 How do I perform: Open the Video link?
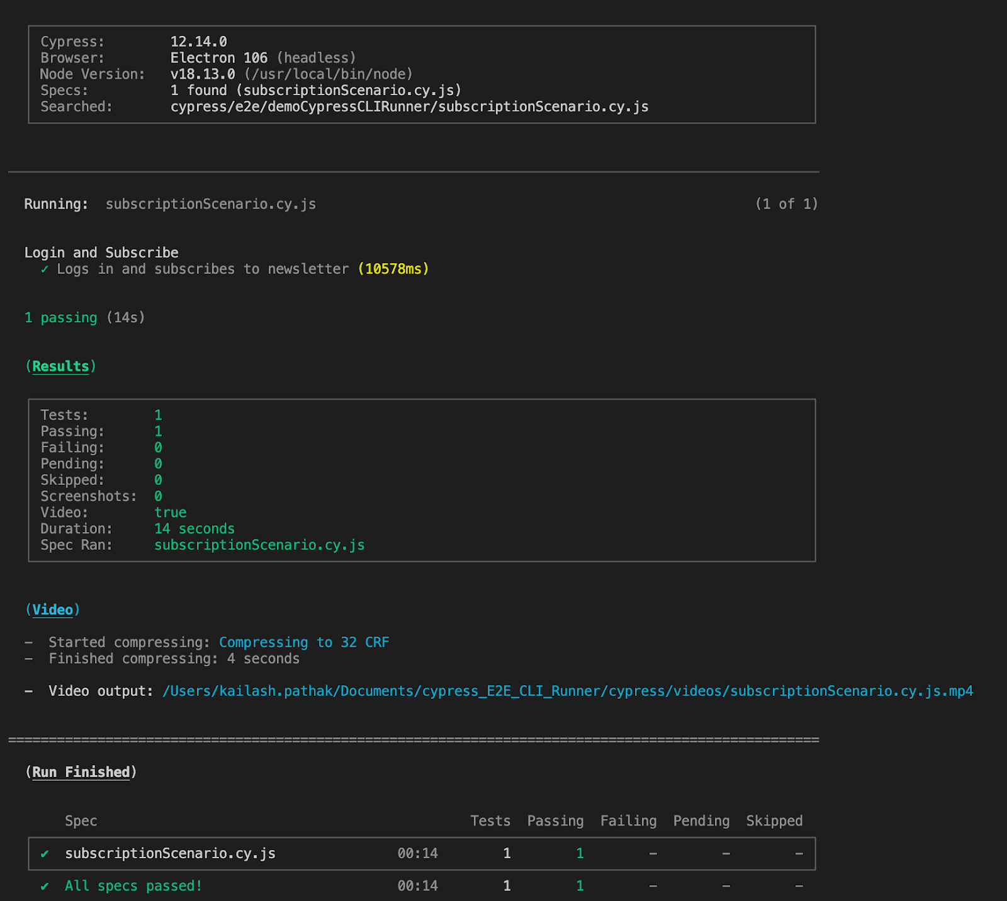pyautogui.click(x=53, y=609)
